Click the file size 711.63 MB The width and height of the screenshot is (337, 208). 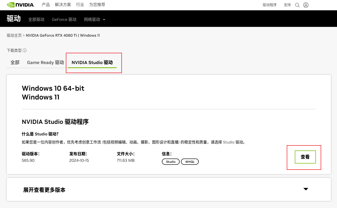[x=126, y=161]
